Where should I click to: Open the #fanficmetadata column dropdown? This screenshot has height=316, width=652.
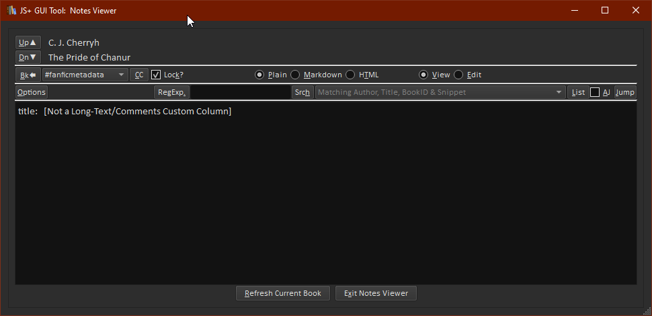pos(85,75)
